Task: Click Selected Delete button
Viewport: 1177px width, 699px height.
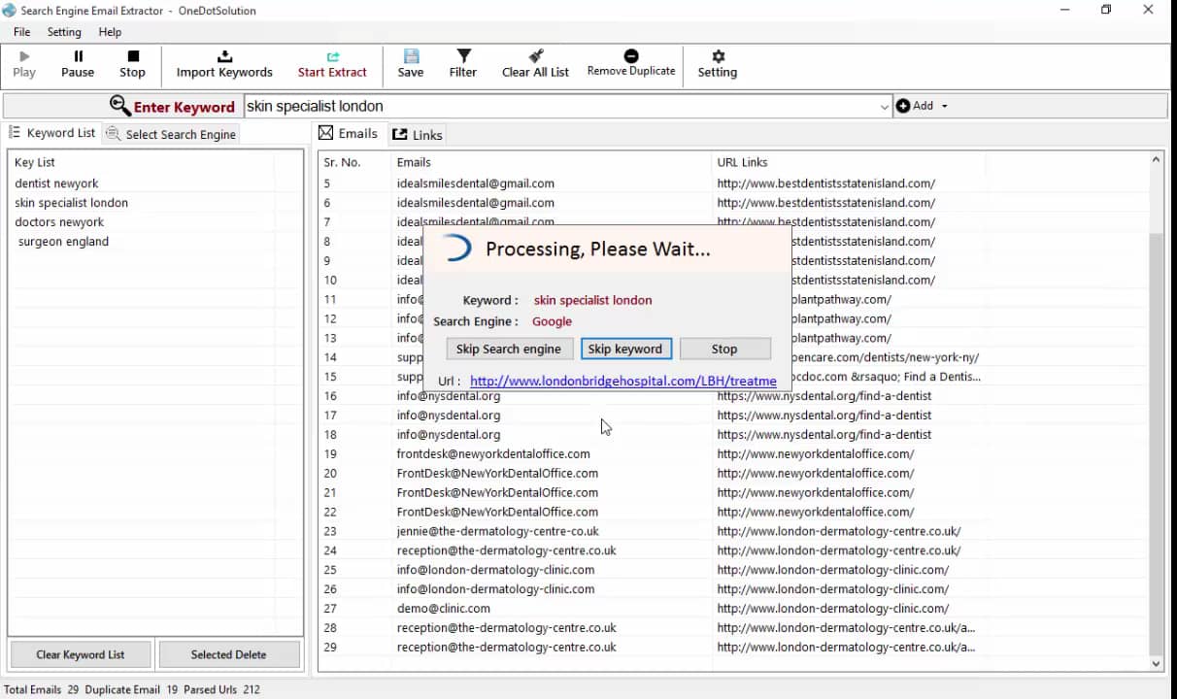Action: 228,654
